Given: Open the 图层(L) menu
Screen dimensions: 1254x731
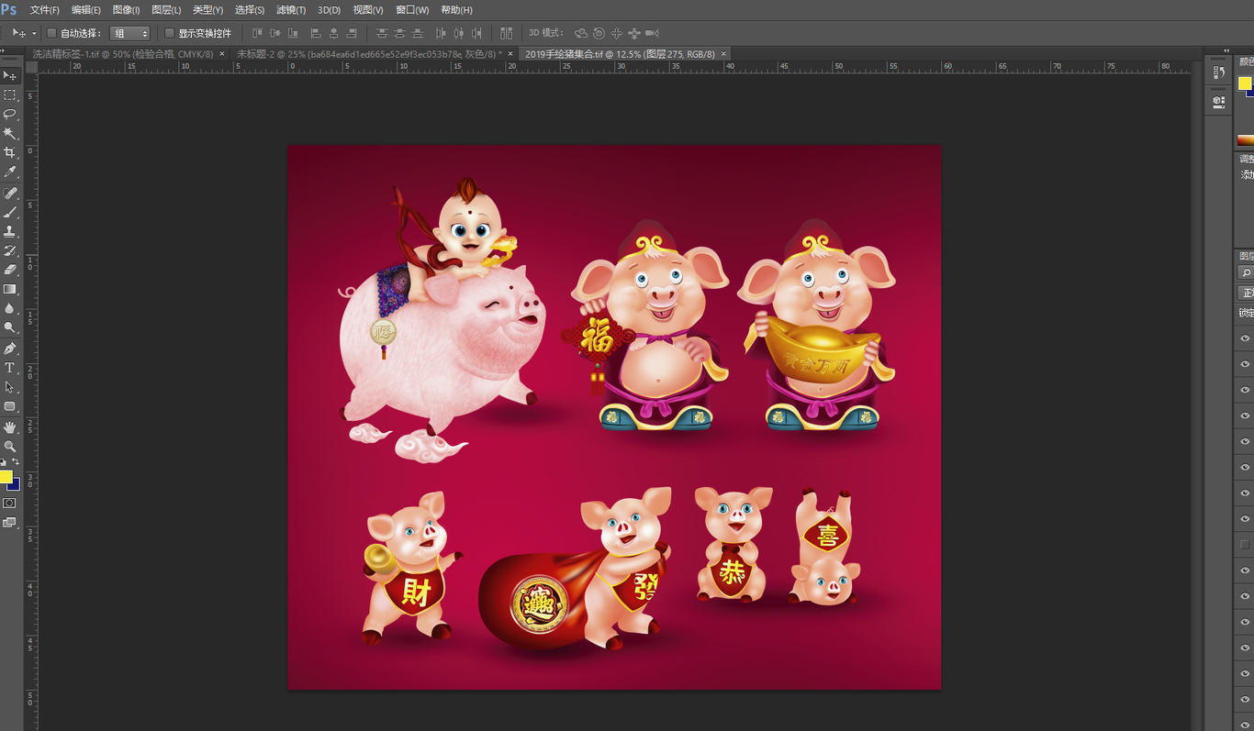Looking at the screenshot, I should (x=166, y=10).
